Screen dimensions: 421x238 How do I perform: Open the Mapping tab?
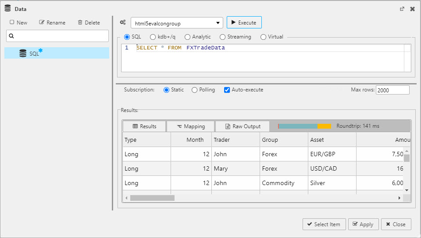191,126
